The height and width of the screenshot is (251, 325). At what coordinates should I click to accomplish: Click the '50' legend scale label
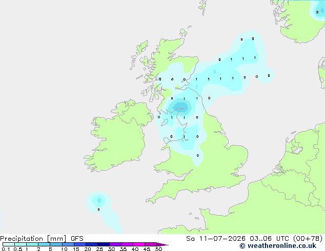point(158,249)
